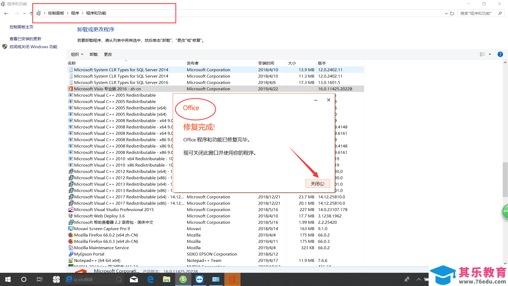Viewport: 508px width, 286px height.
Task: Open the Windows Start menu
Action: (x=8, y=279)
